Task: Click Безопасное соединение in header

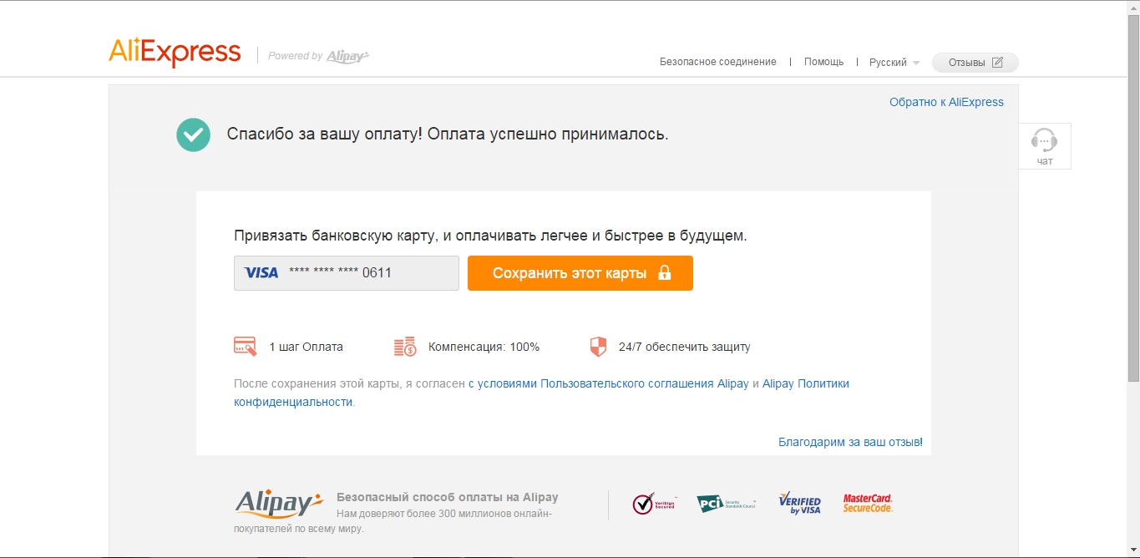Action: [x=718, y=62]
